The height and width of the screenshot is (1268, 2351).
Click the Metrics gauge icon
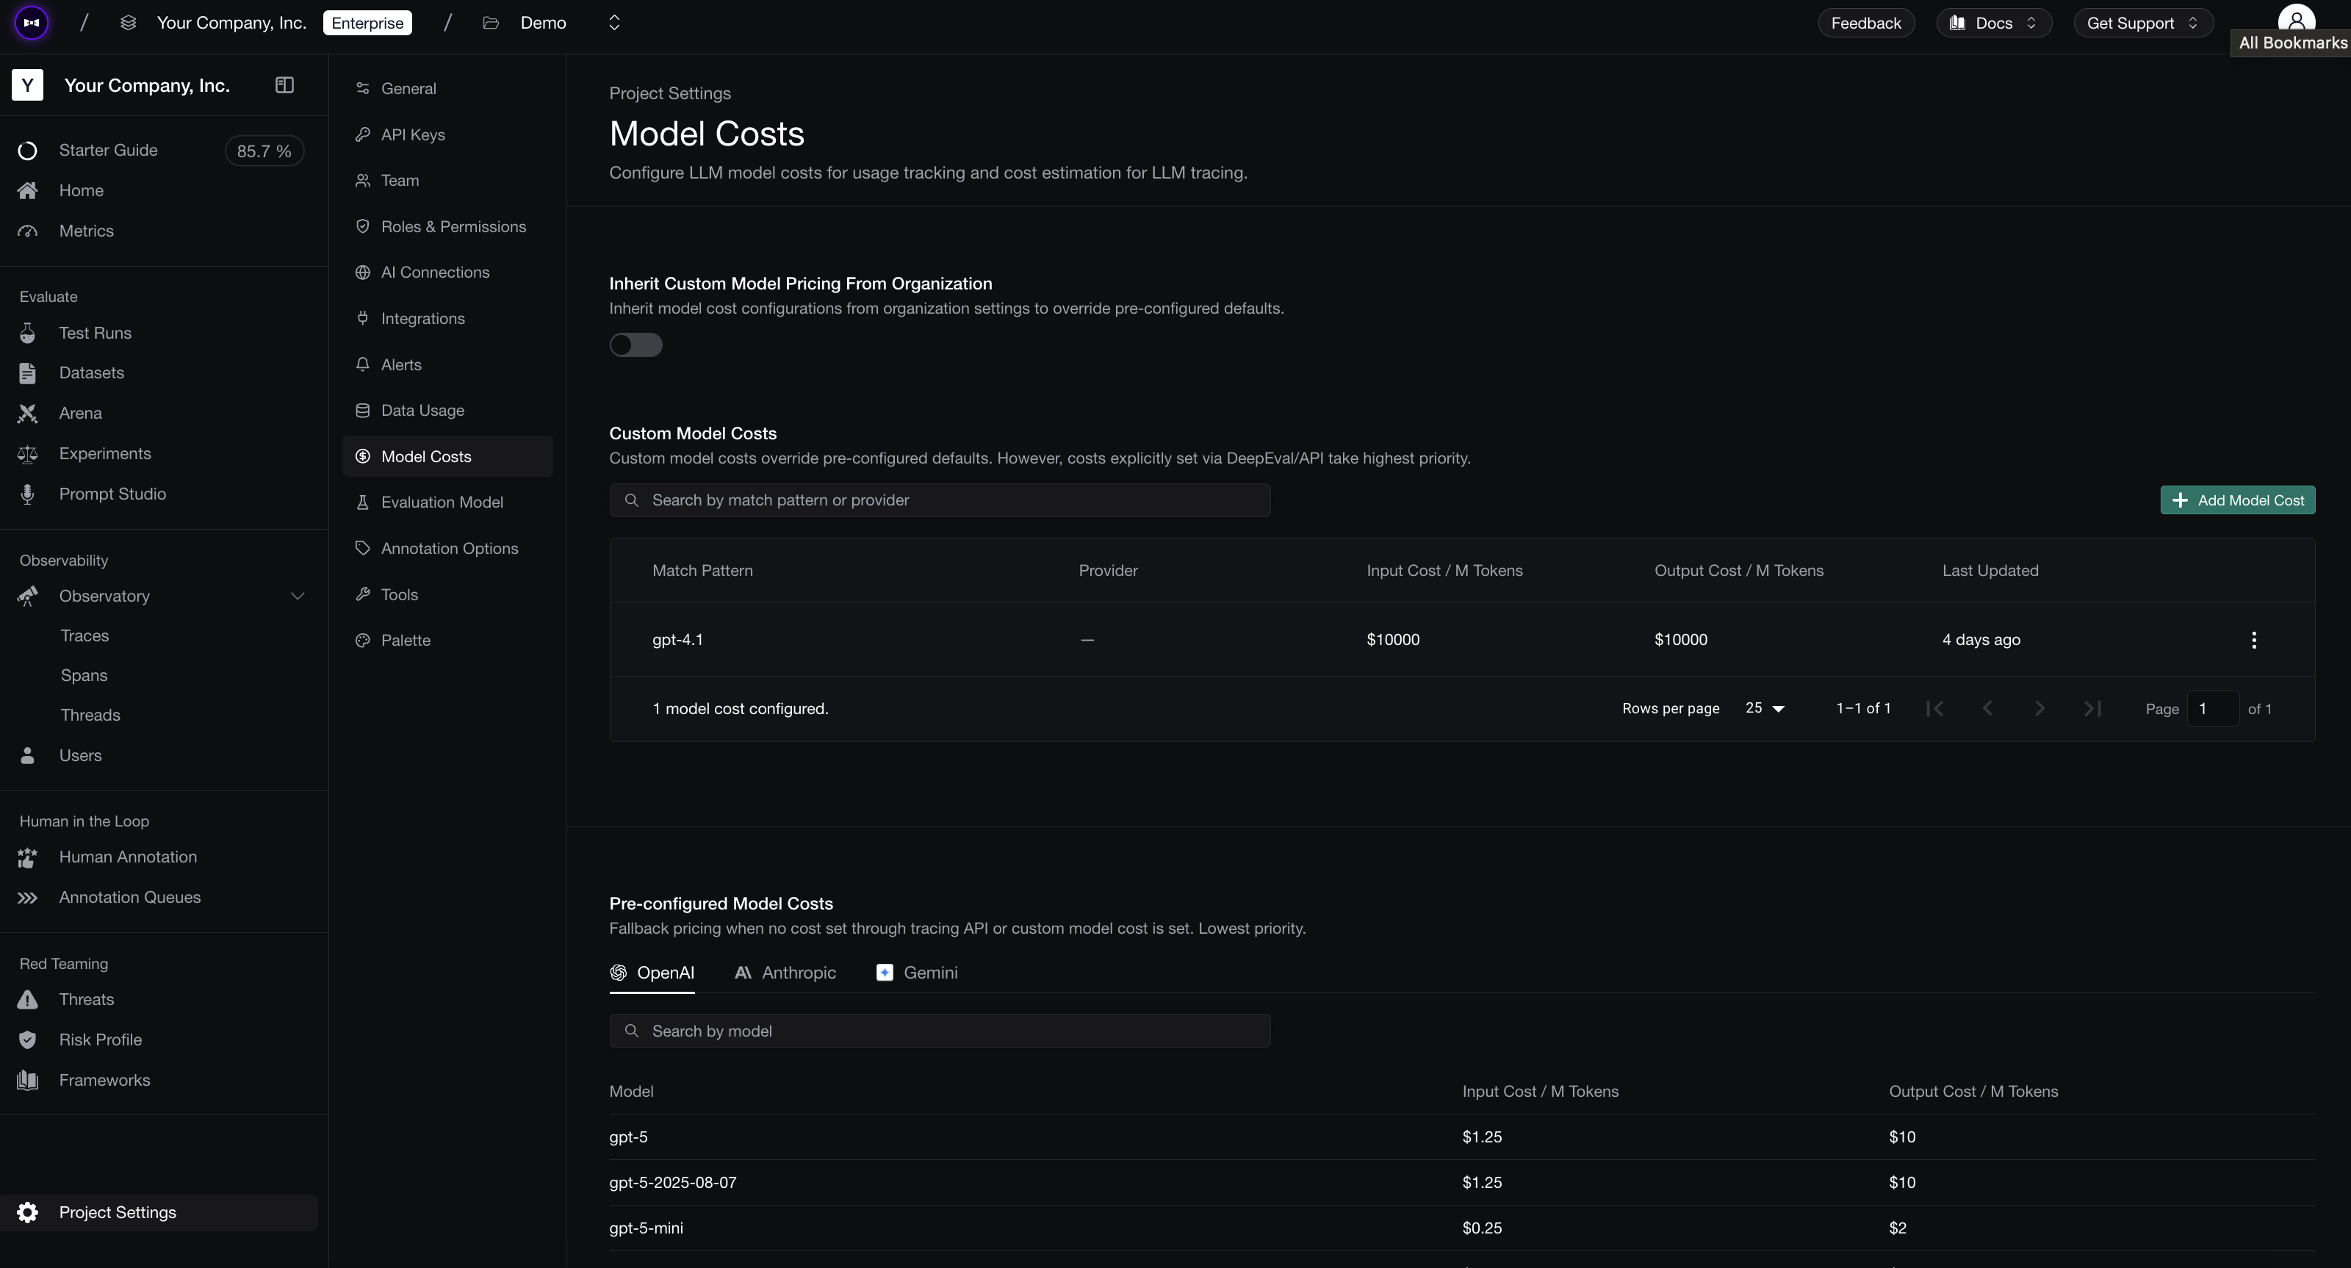(27, 231)
